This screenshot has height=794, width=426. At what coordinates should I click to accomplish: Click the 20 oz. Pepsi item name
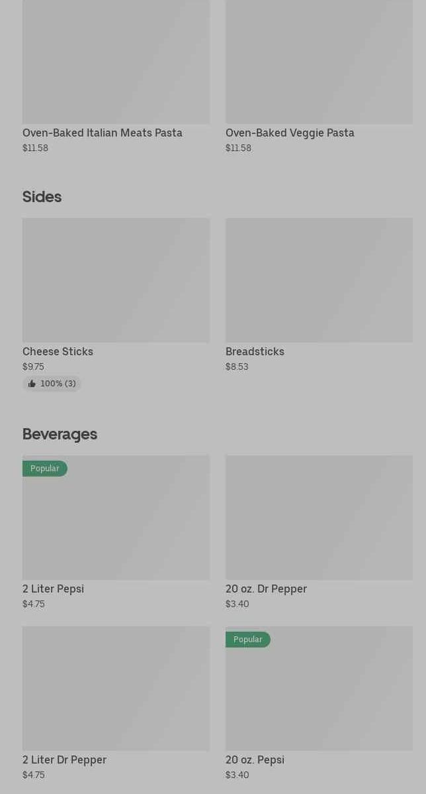255,760
